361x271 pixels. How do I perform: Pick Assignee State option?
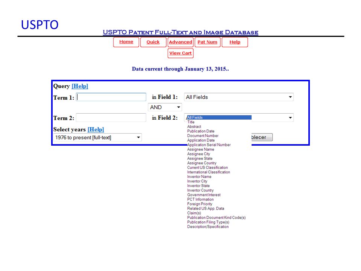tap(200, 158)
